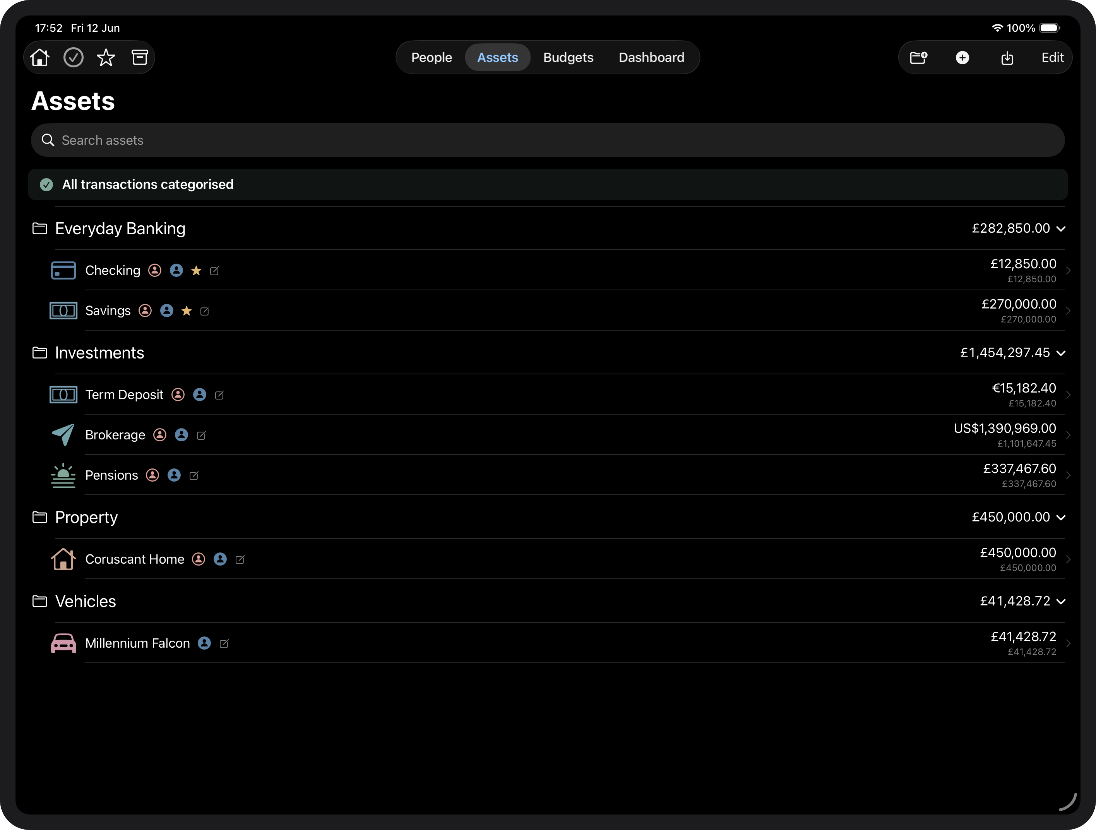
Task: Click the Pensions sunrise icon
Action: [x=63, y=475]
